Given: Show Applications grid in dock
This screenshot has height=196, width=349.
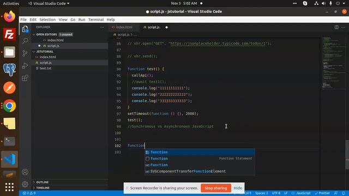Looking at the screenshot, I should [9, 187].
